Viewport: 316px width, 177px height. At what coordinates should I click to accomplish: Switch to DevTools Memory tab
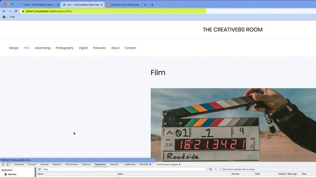[x=86, y=164]
